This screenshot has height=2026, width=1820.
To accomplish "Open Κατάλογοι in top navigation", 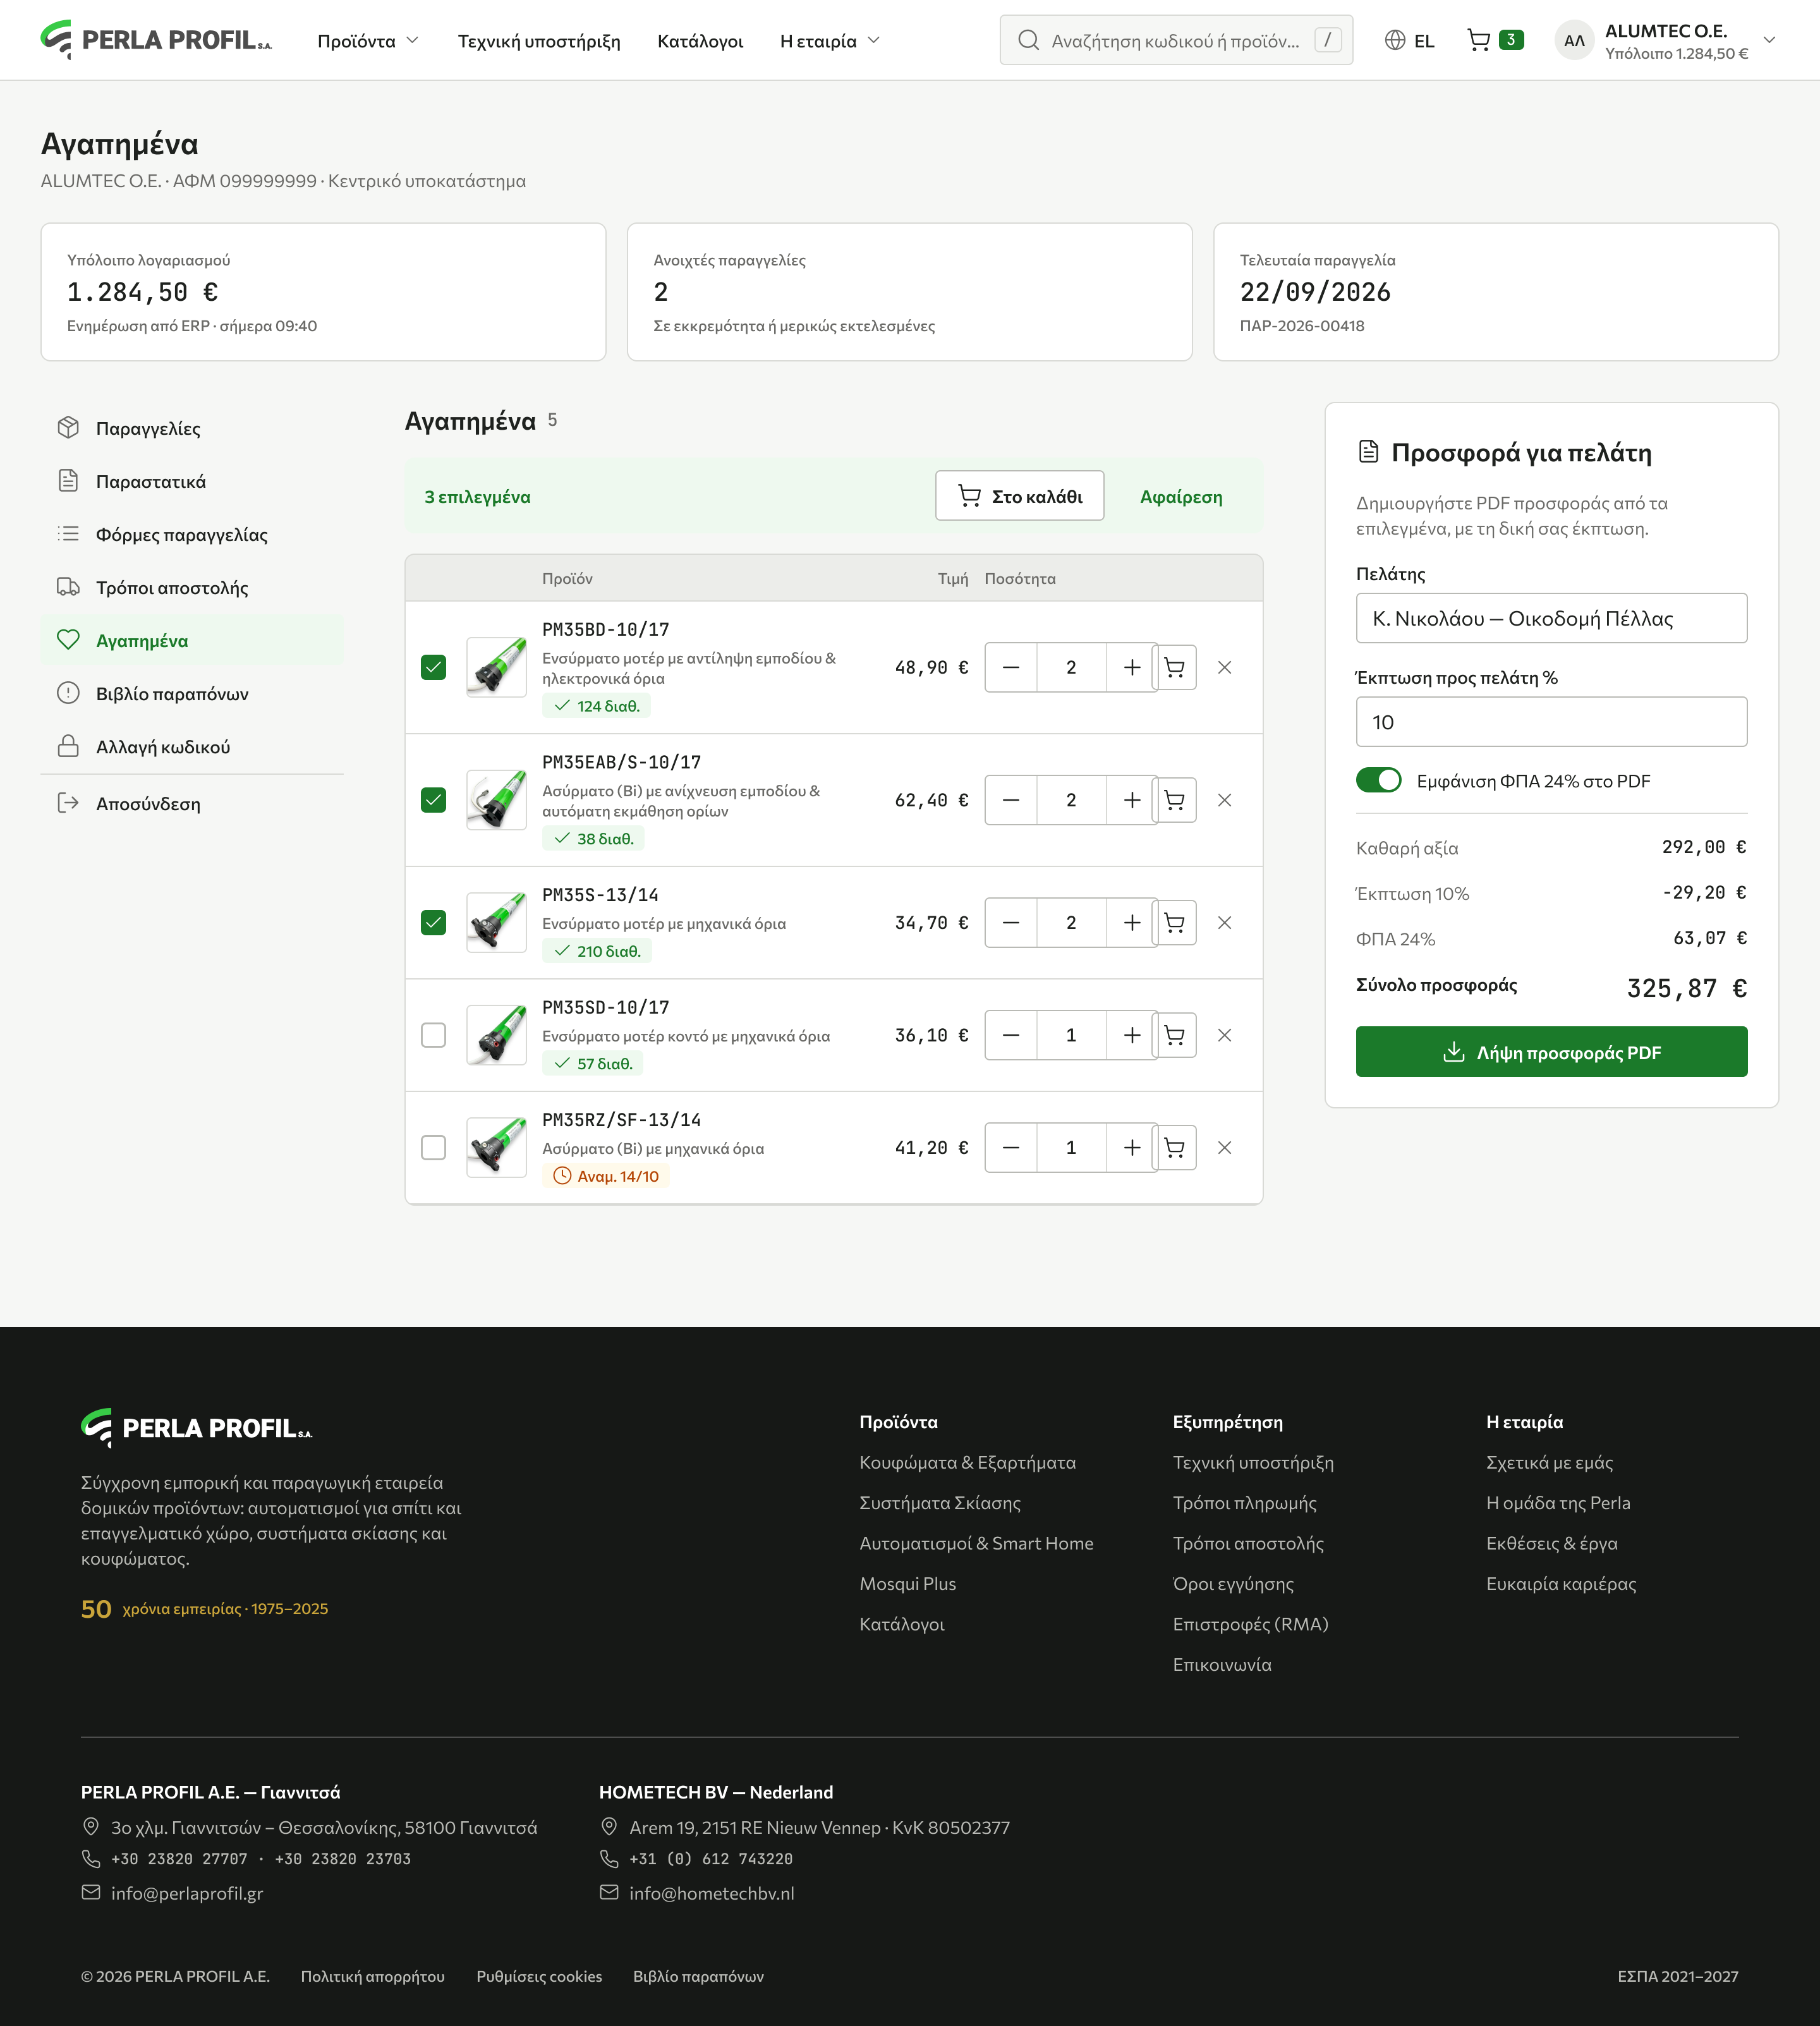I will point(700,41).
